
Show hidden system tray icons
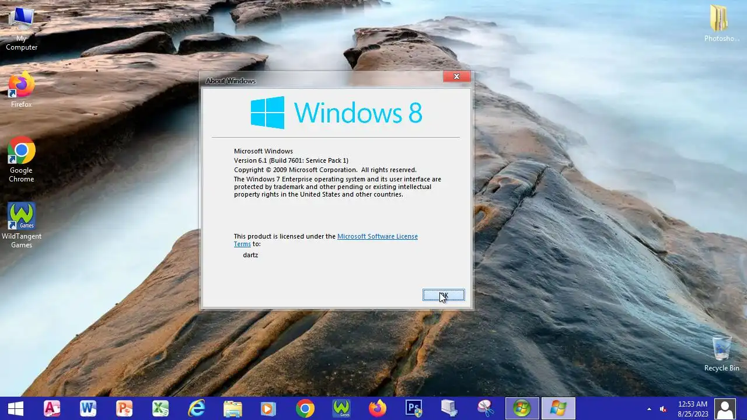tap(649, 409)
